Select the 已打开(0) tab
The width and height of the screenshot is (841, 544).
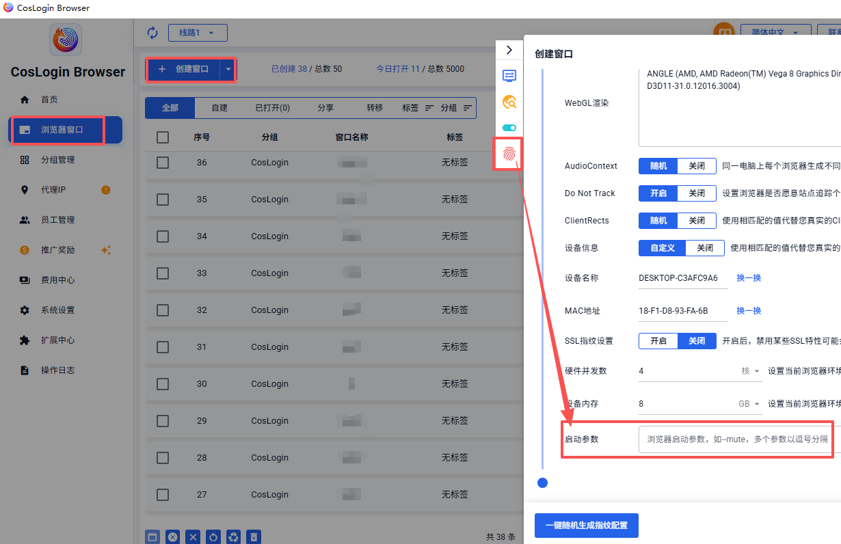[x=272, y=108]
